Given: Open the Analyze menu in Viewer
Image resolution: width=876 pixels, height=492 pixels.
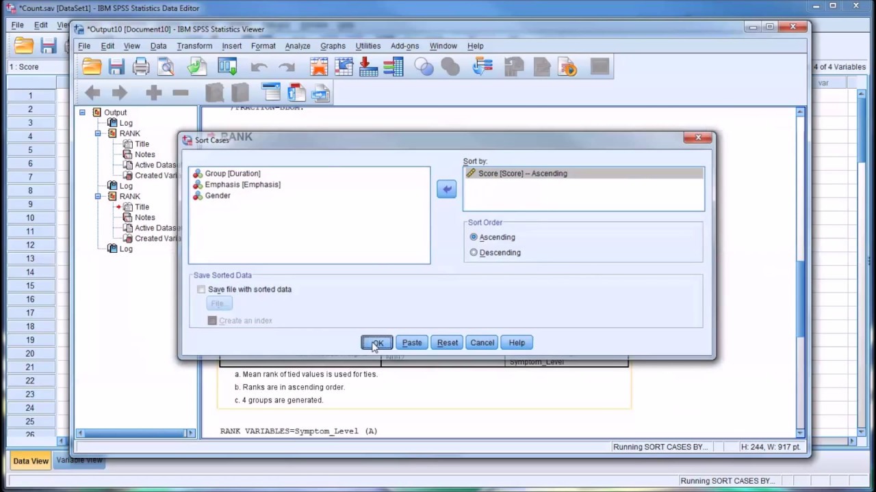Looking at the screenshot, I should (298, 46).
